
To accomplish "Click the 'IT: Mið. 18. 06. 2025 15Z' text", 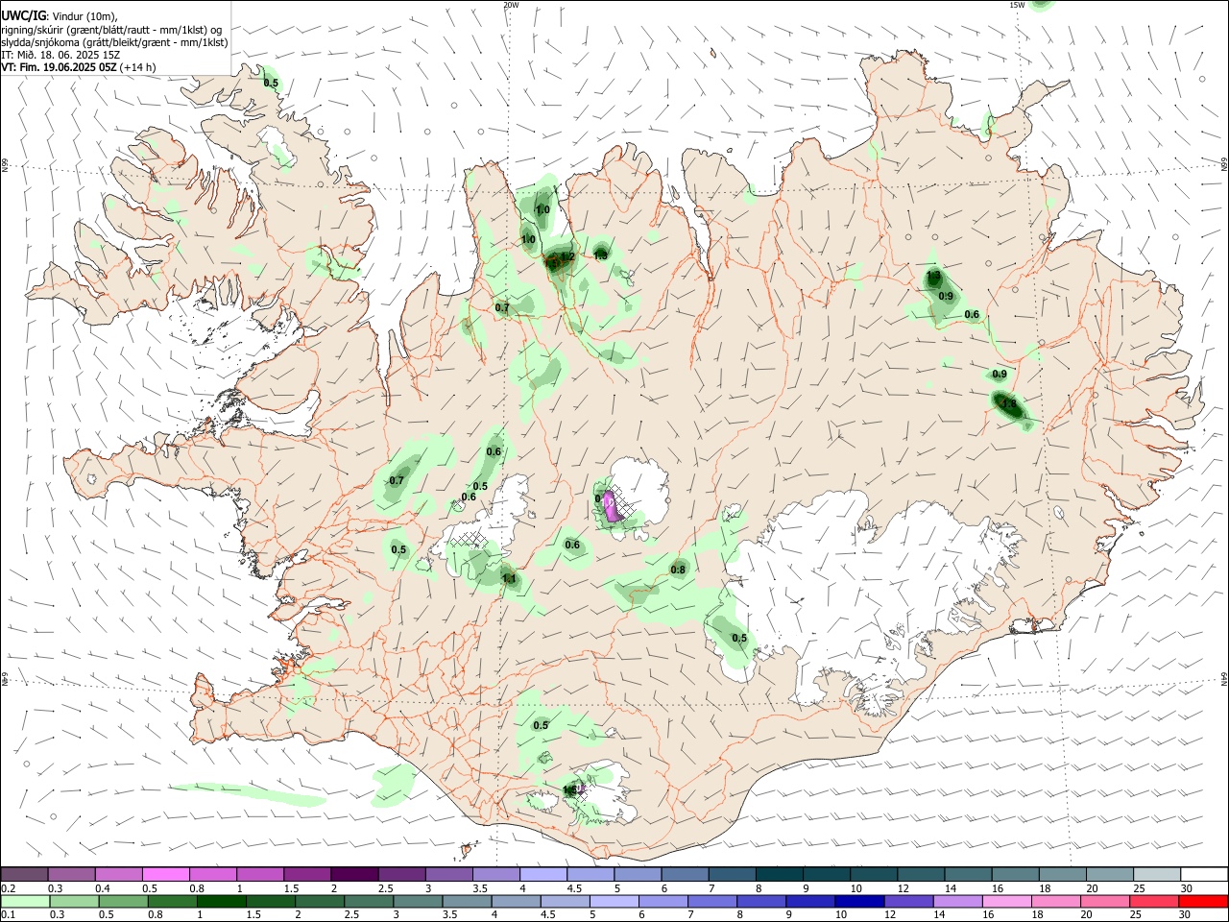I will tap(60, 55).
